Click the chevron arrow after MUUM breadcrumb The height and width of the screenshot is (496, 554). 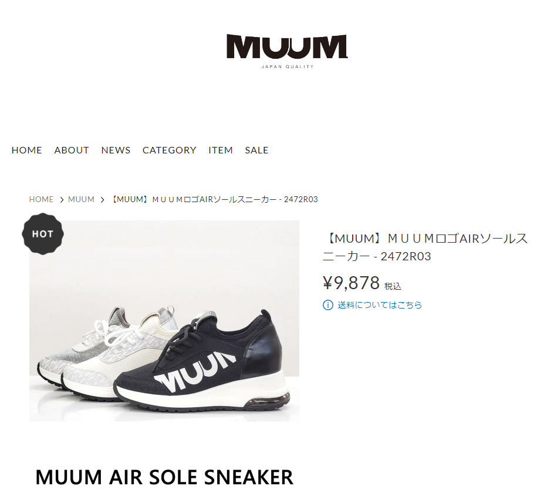(103, 200)
